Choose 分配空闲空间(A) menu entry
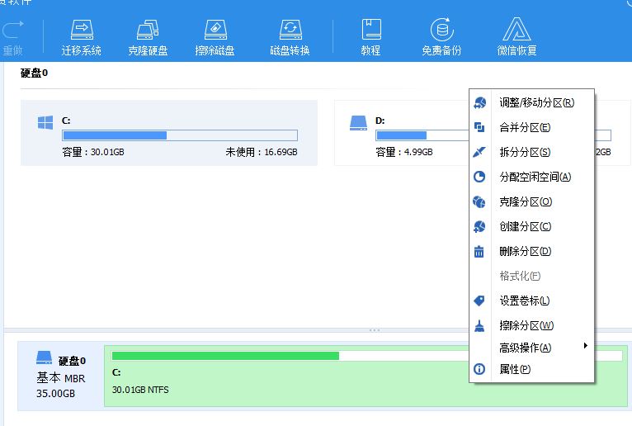Viewport: 632px width, 426px height. coord(531,177)
